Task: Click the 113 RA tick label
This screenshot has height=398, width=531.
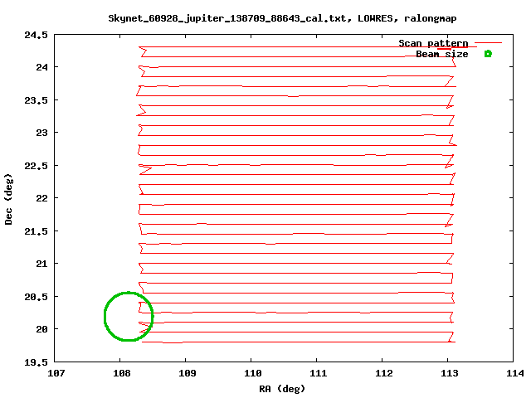Action: tap(450, 373)
